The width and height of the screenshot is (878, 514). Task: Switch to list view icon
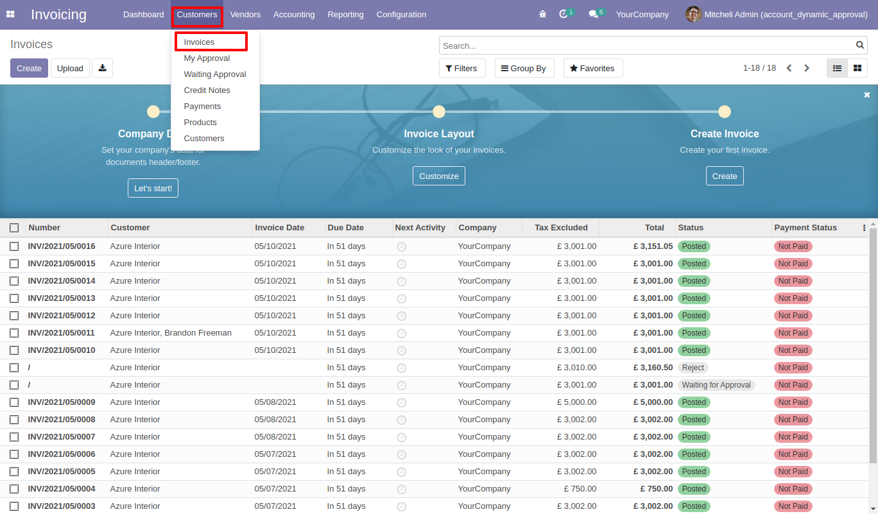837,68
